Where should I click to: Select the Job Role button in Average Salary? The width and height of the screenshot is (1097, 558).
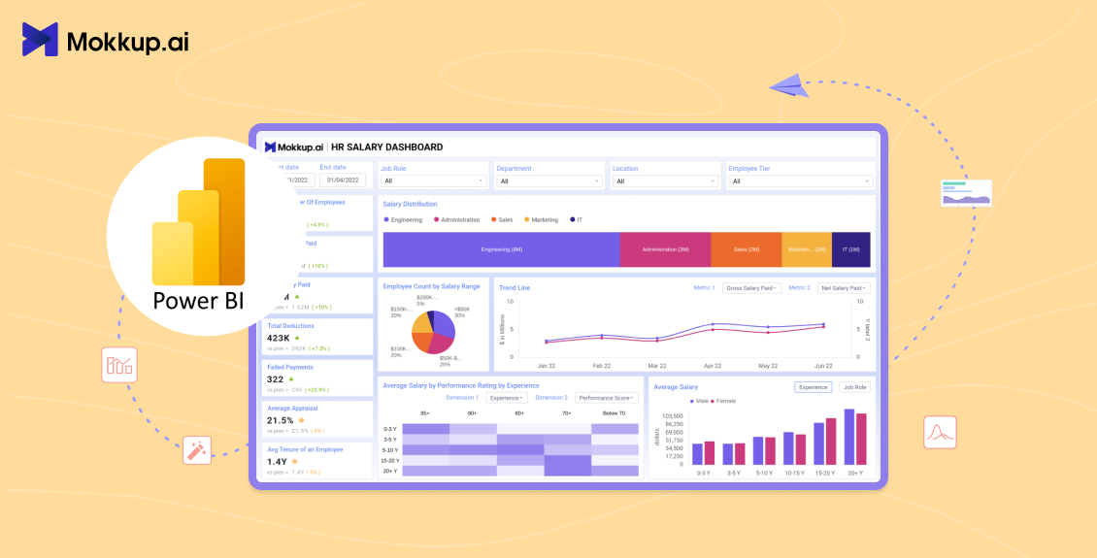[x=855, y=386]
